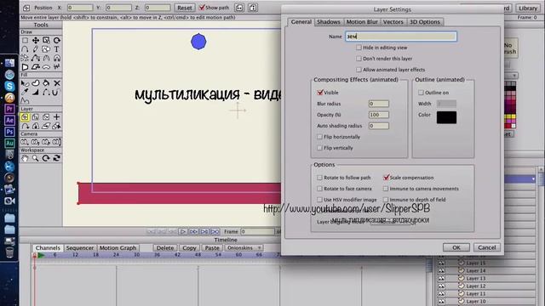Play the animation in the timeline
Viewport: 545px width, 306px height.
(183, 231)
